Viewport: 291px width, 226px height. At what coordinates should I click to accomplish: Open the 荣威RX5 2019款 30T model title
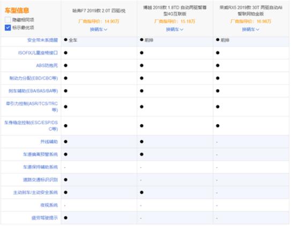[251, 11]
